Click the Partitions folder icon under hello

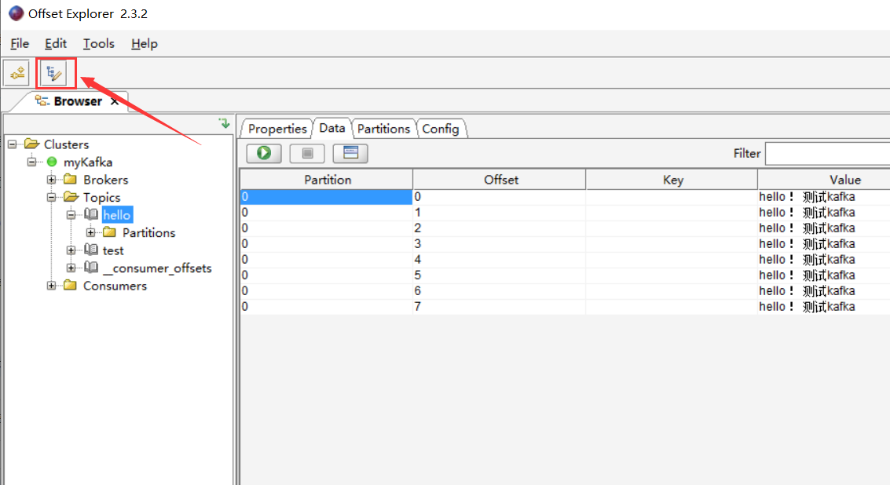coord(109,232)
